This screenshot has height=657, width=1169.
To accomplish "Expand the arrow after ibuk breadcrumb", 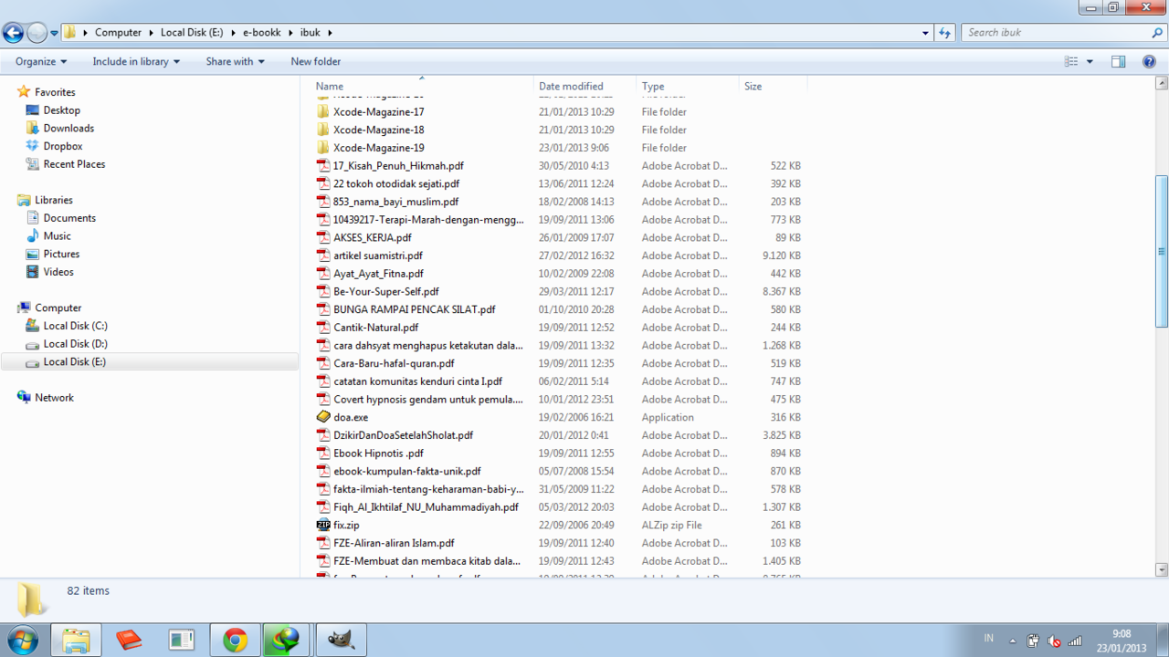I will coord(330,32).
